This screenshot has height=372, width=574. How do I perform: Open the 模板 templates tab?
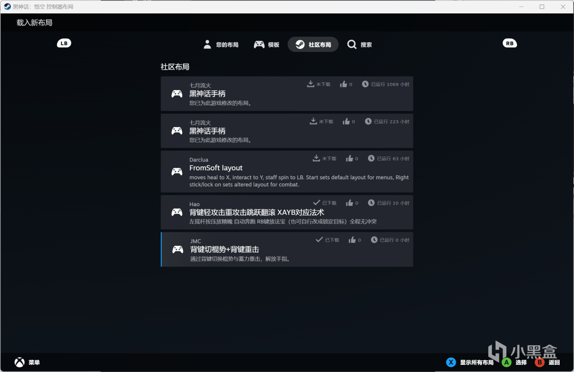[x=266, y=44]
